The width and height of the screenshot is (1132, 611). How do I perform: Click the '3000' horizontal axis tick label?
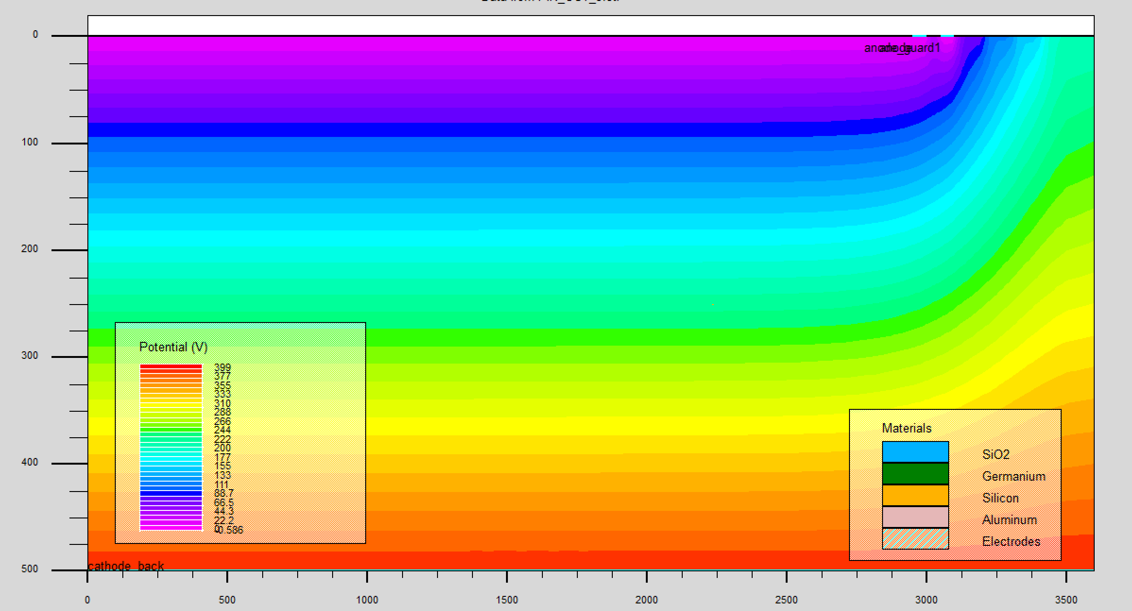[x=926, y=600]
